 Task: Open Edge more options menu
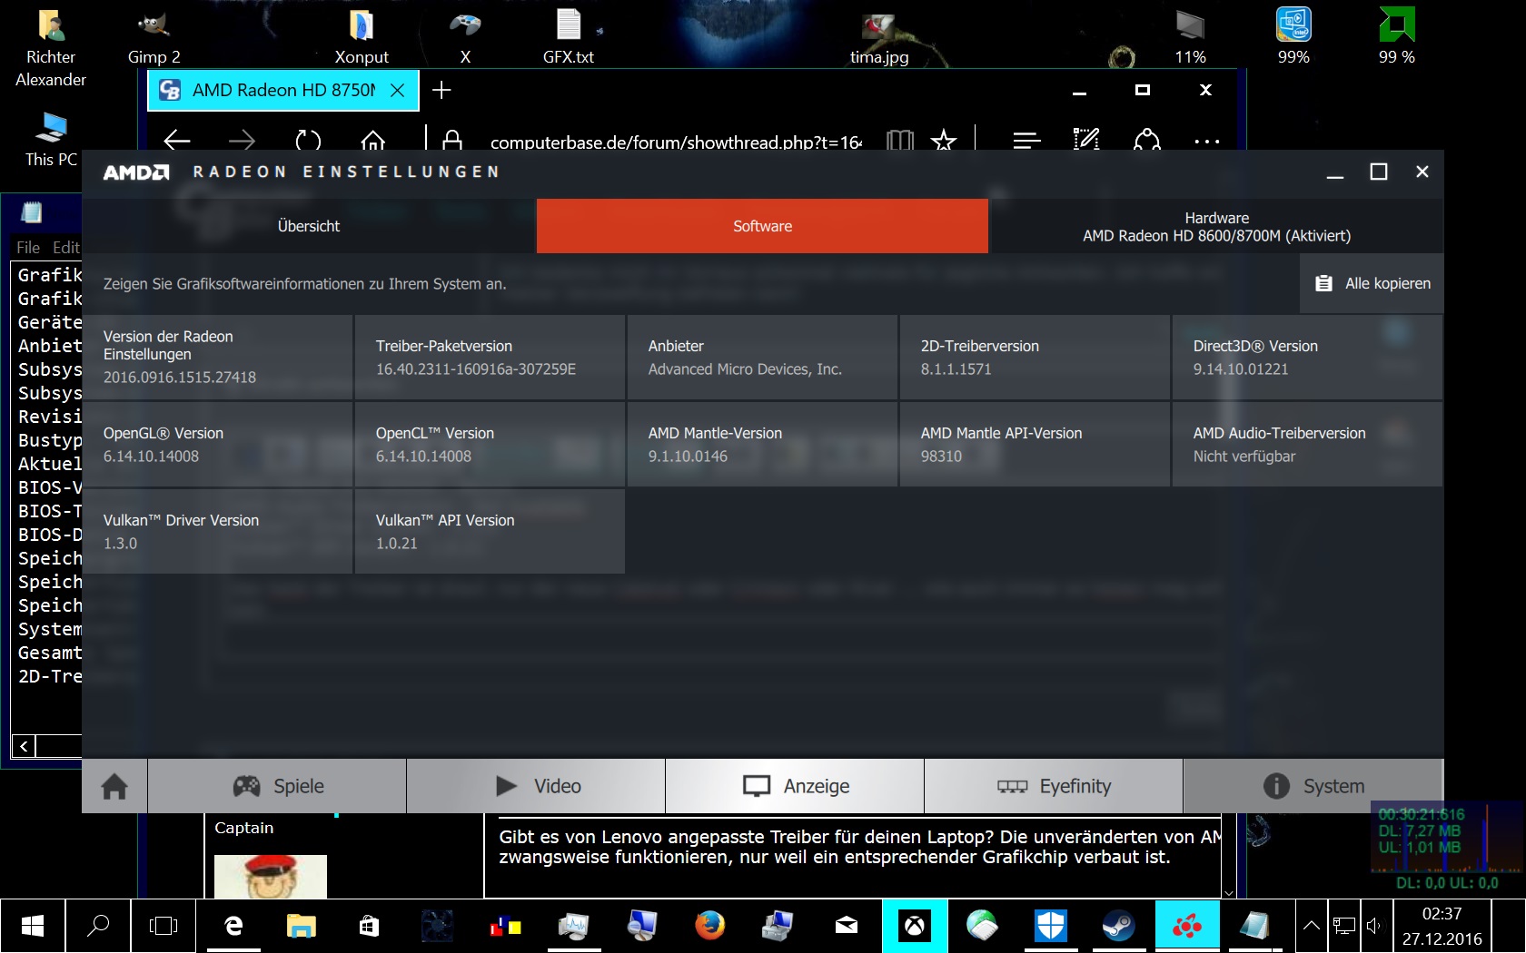[x=1207, y=142]
